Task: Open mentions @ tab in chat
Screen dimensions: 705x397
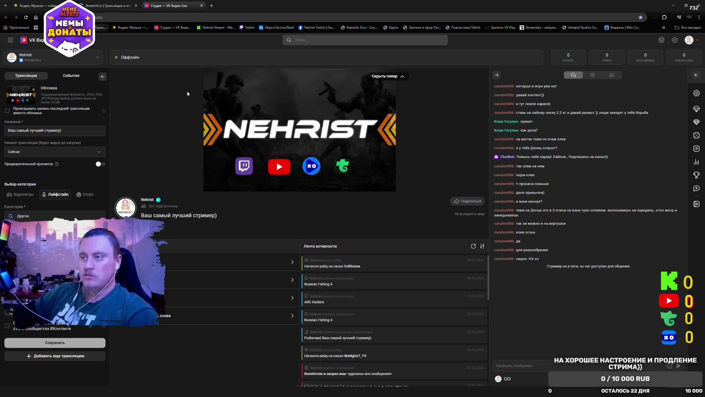Action: [593, 75]
